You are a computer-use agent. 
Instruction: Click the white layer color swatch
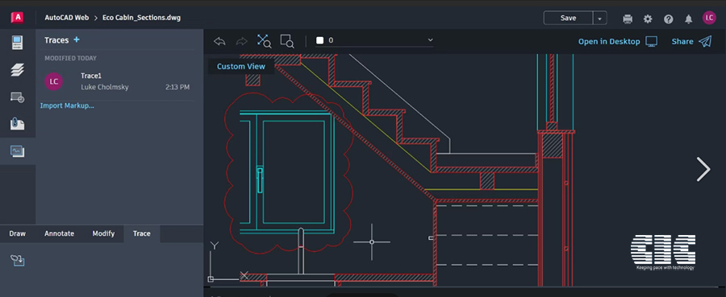319,41
